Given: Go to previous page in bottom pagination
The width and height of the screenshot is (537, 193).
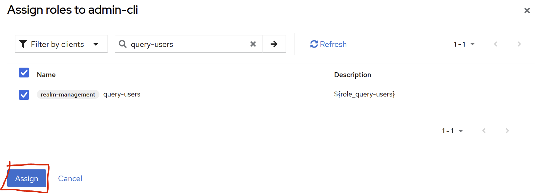Looking at the screenshot, I should [x=484, y=131].
